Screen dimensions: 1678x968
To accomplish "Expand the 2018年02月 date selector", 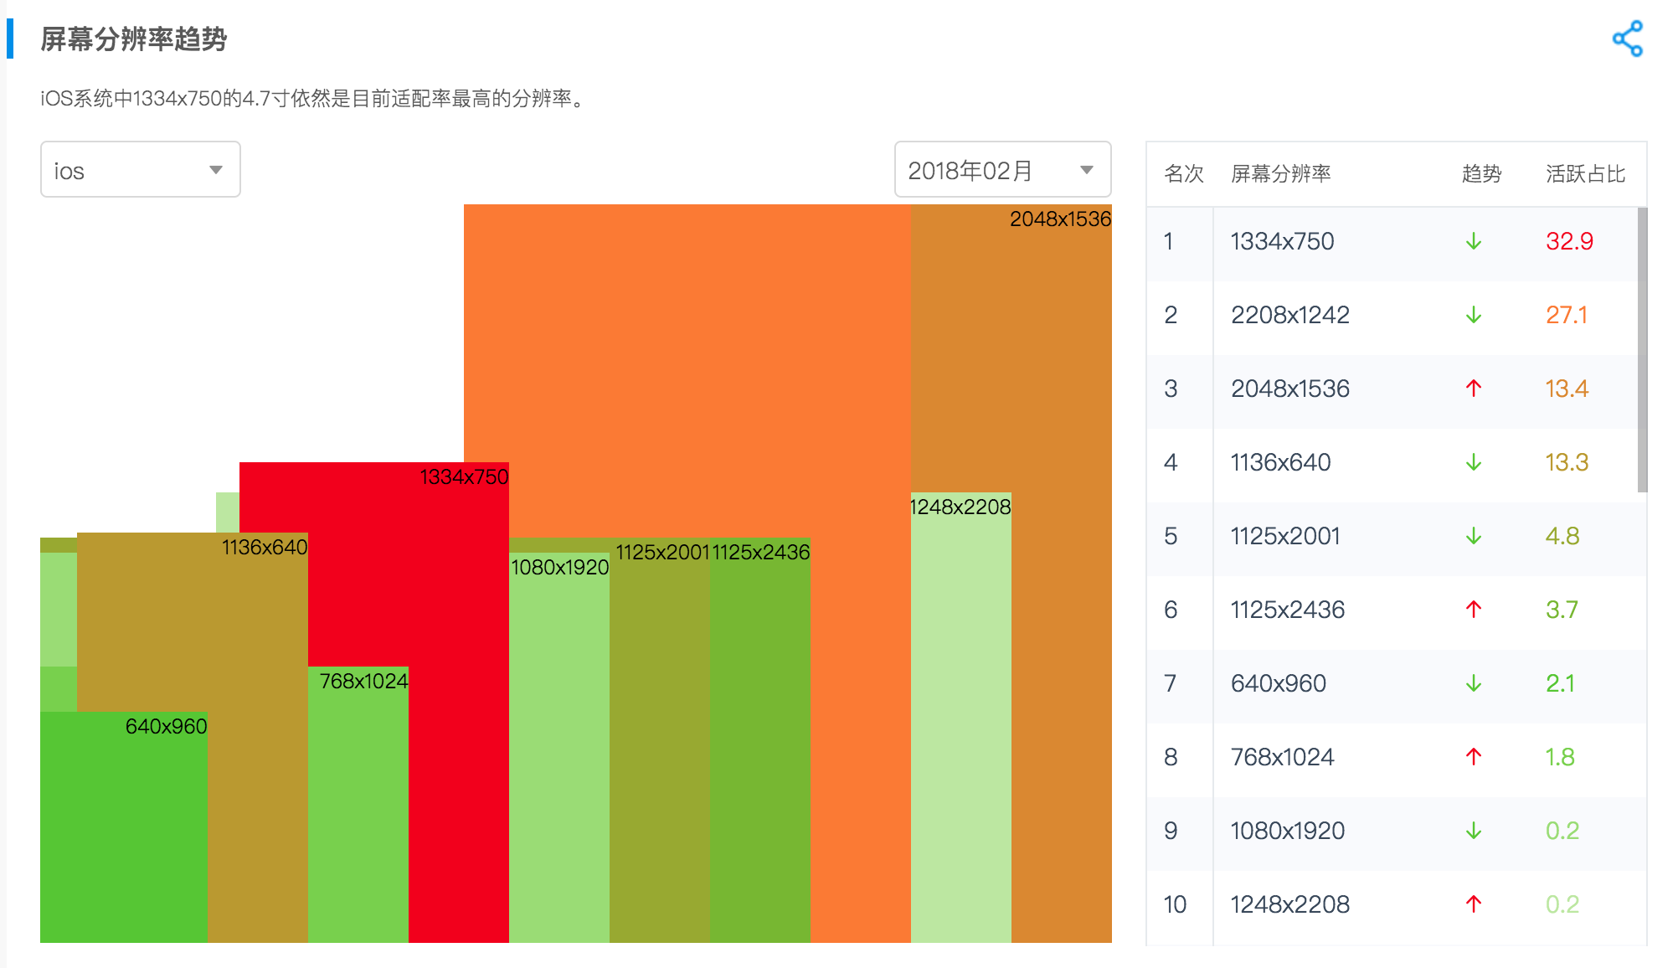I will tap(1001, 170).
